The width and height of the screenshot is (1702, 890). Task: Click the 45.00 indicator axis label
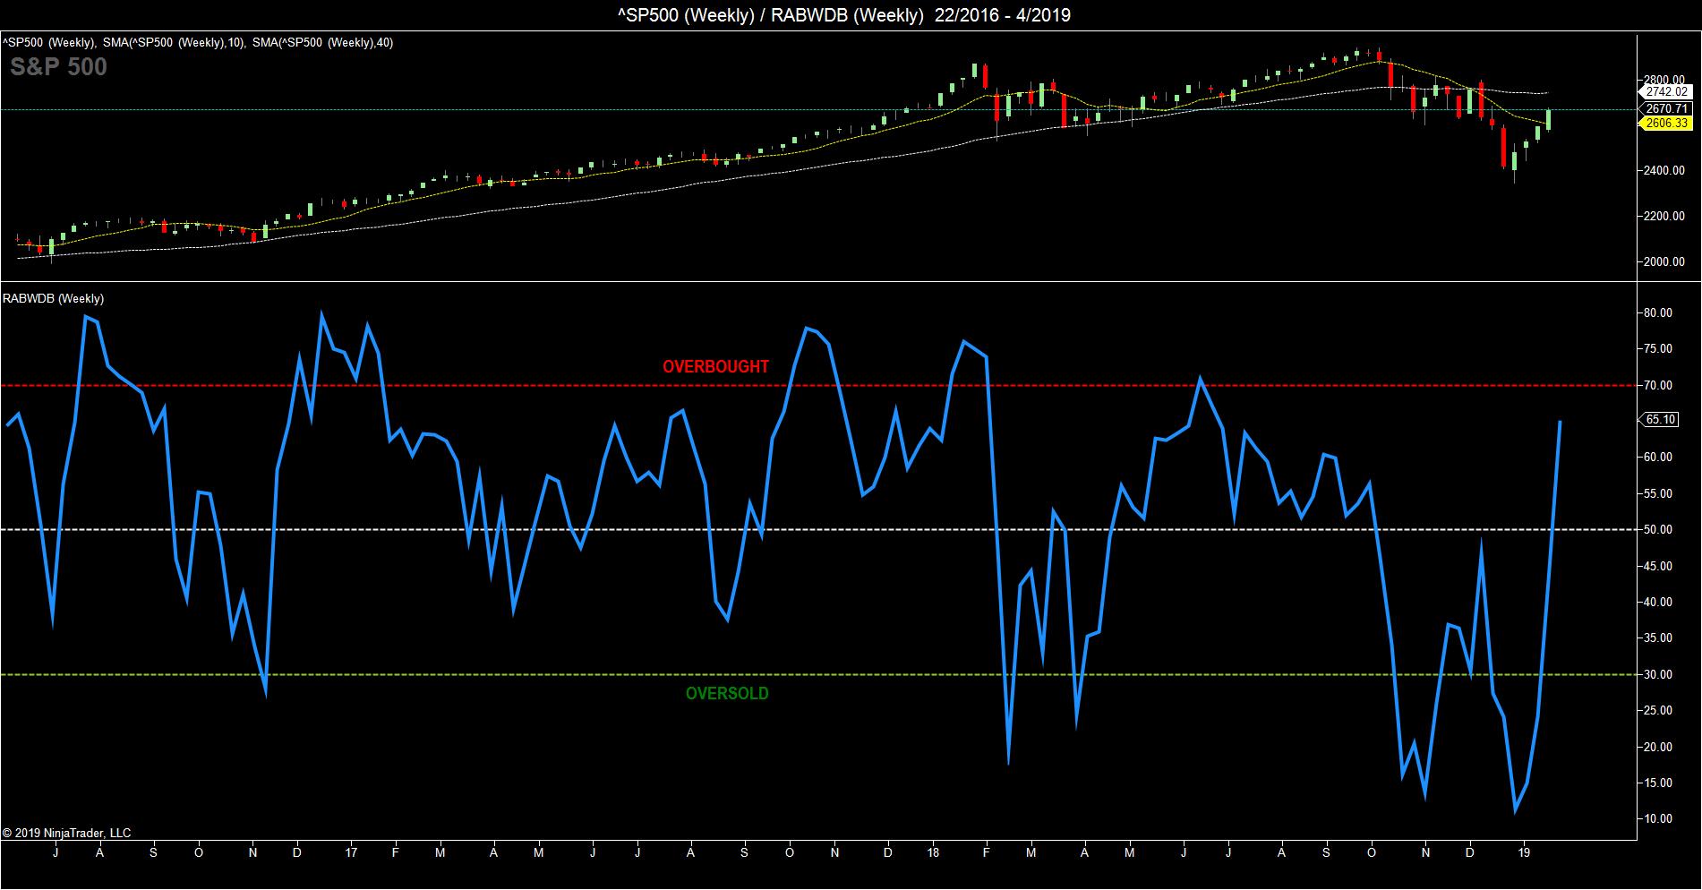click(1659, 566)
